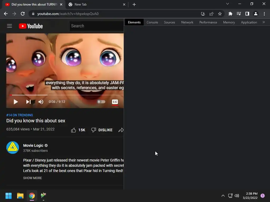Bookmark this tab with star icon
270x202 pixels.
pos(220,14)
